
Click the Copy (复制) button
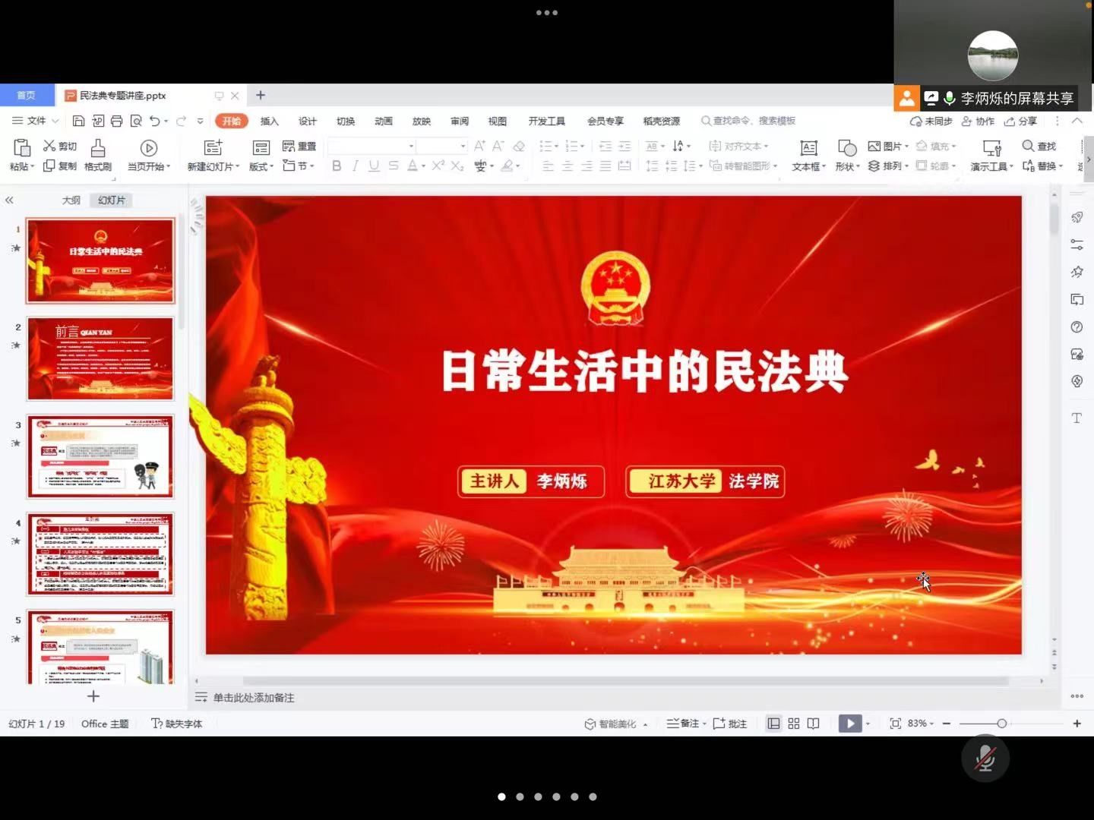click(x=59, y=166)
